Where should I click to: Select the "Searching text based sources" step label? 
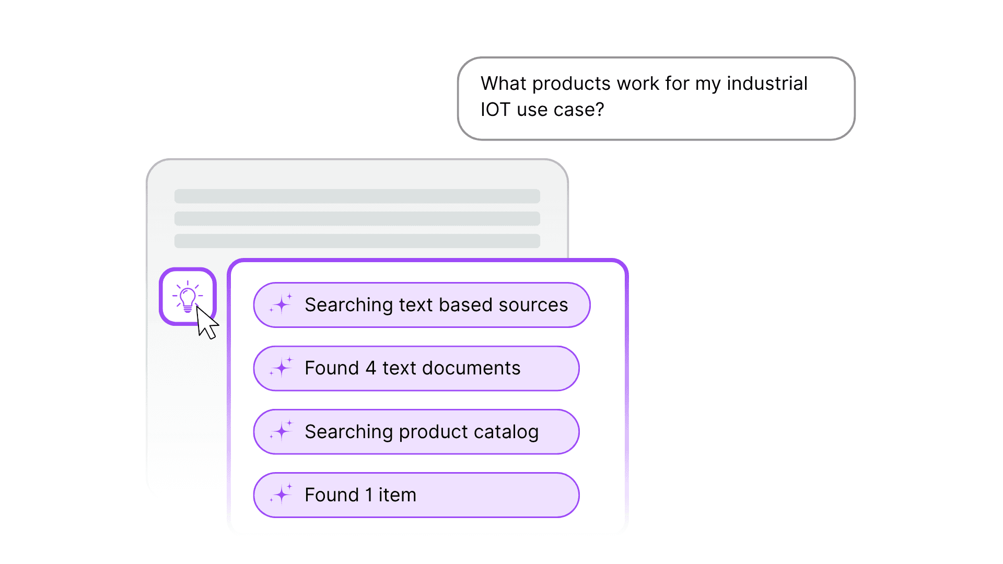pyautogui.click(x=436, y=305)
